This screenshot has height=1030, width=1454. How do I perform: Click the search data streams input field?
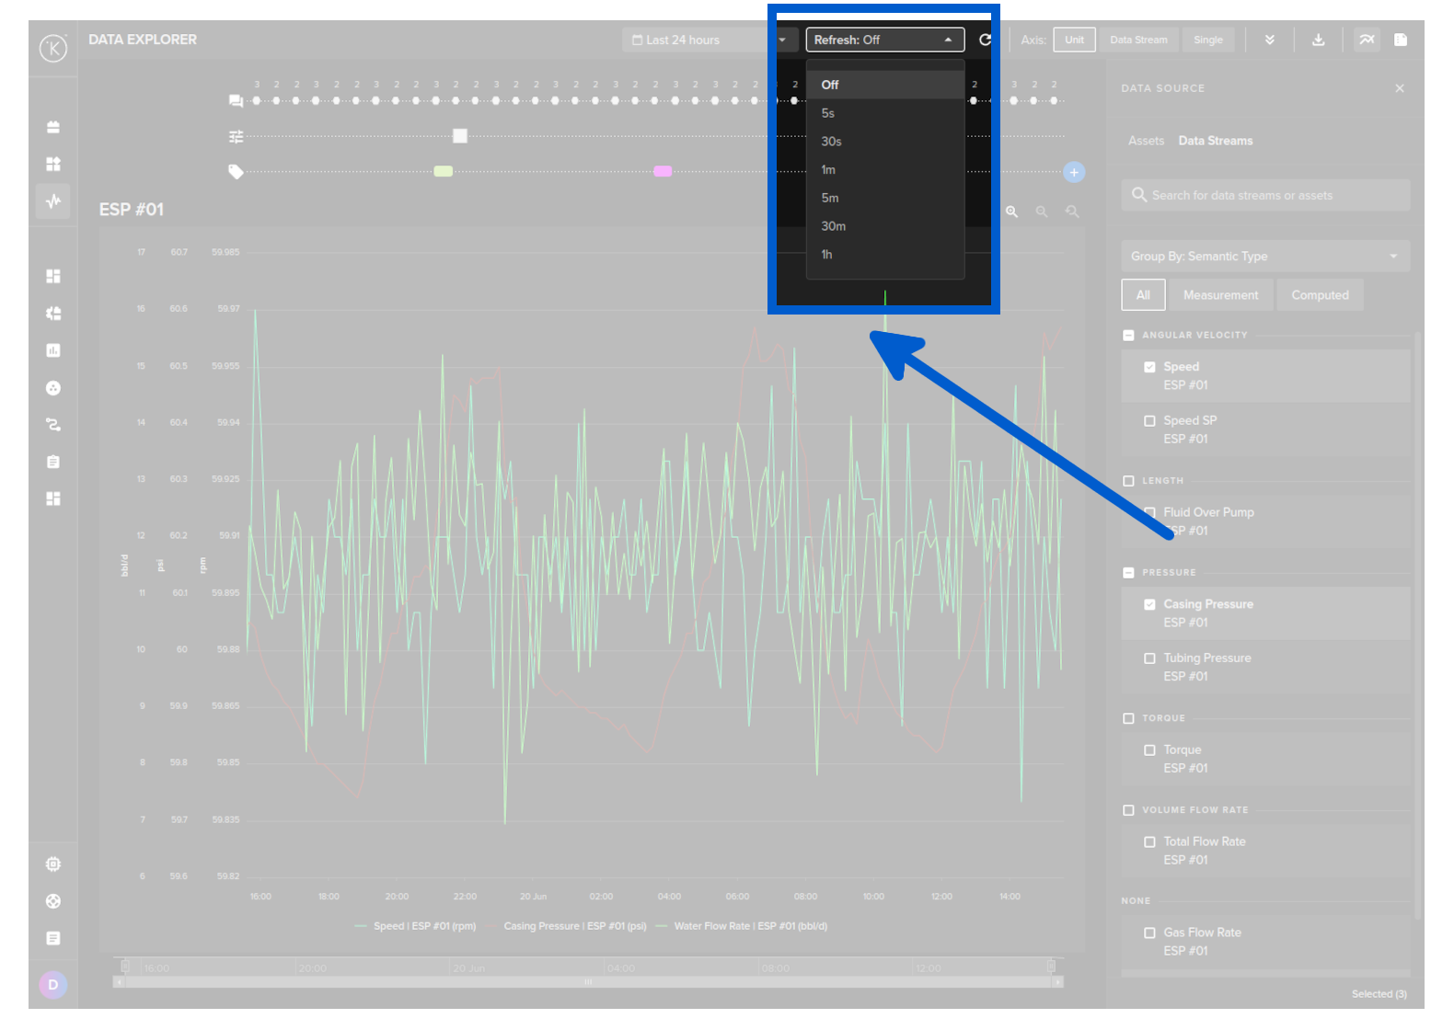[x=1265, y=195]
